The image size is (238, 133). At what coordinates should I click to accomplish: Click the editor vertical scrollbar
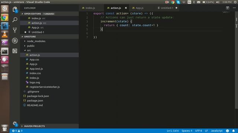(x=237, y=60)
